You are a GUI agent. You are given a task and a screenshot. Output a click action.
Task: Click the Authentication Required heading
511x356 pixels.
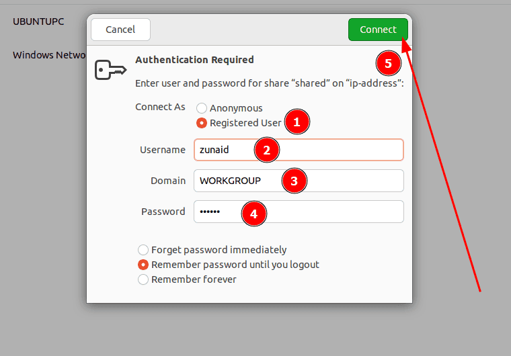(x=194, y=60)
